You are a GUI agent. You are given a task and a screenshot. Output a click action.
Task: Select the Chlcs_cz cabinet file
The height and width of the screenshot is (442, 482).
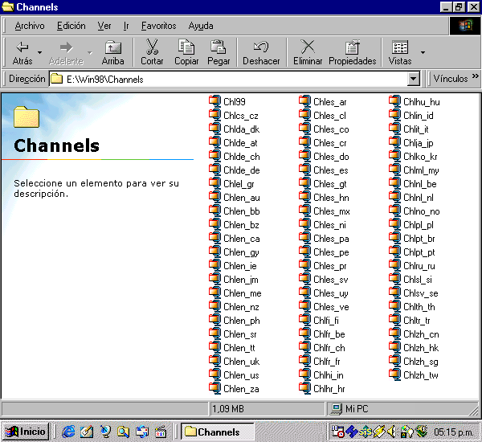point(234,116)
